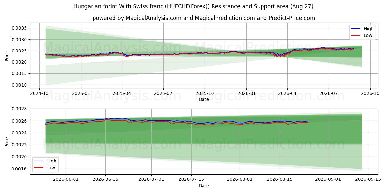Click 'Low' in the bottom chart legend
Image resolution: width=387 pixels, height=193 pixels.
click(x=50, y=168)
